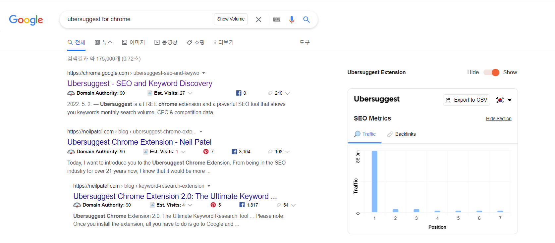Click the position 3 traffic bar
555x243 pixels.
(x=416, y=211)
